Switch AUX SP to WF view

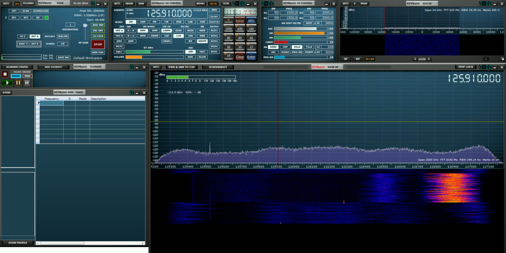(x=358, y=59)
